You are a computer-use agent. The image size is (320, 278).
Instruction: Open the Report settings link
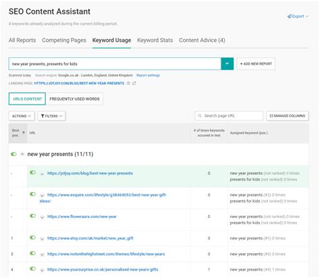pyautogui.click(x=148, y=76)
